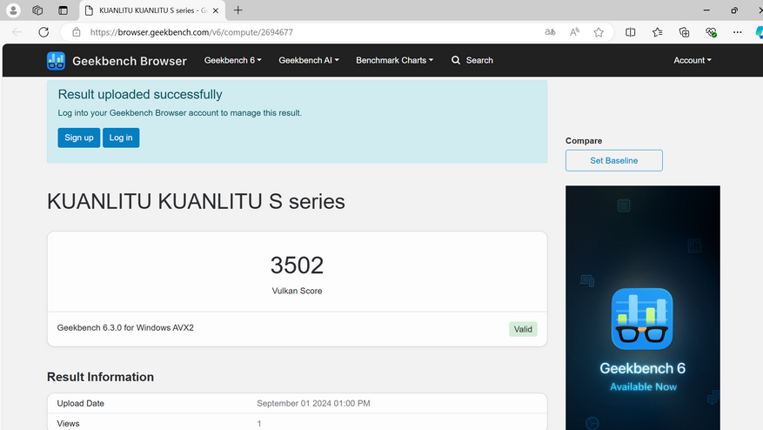Expand the Geekbench AI dropdown menu
763x430 pixels.
tap(309, 60)
